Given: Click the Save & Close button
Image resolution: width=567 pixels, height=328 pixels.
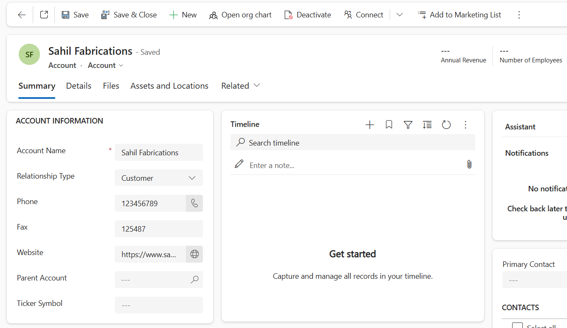Looking at the screenshot, I should [129, 15].
